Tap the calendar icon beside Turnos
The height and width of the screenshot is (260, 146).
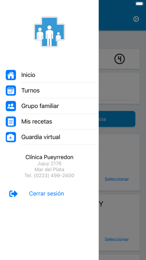tap(11, 90)
